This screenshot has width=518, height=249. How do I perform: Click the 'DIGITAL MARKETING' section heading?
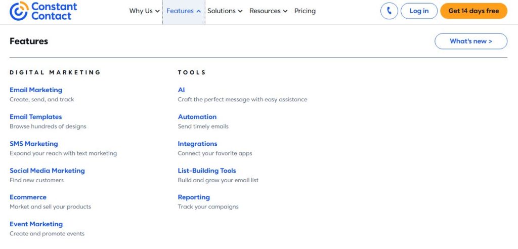[x=55, y=72]
